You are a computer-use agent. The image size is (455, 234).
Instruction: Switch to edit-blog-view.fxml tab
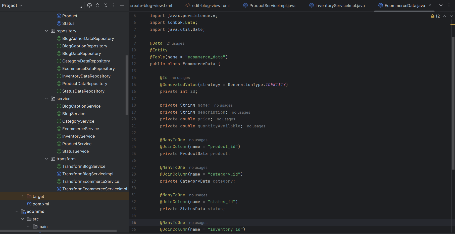point(211,6)
